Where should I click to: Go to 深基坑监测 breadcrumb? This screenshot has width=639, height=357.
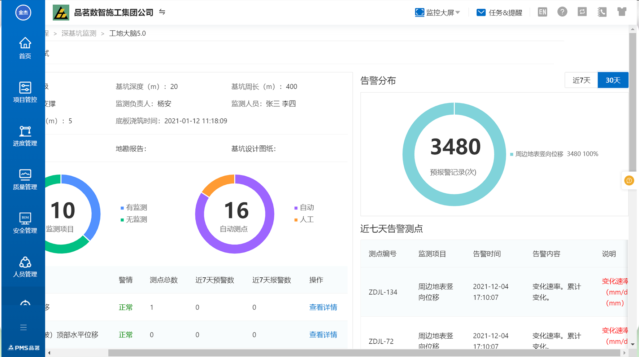pos(79,33)
